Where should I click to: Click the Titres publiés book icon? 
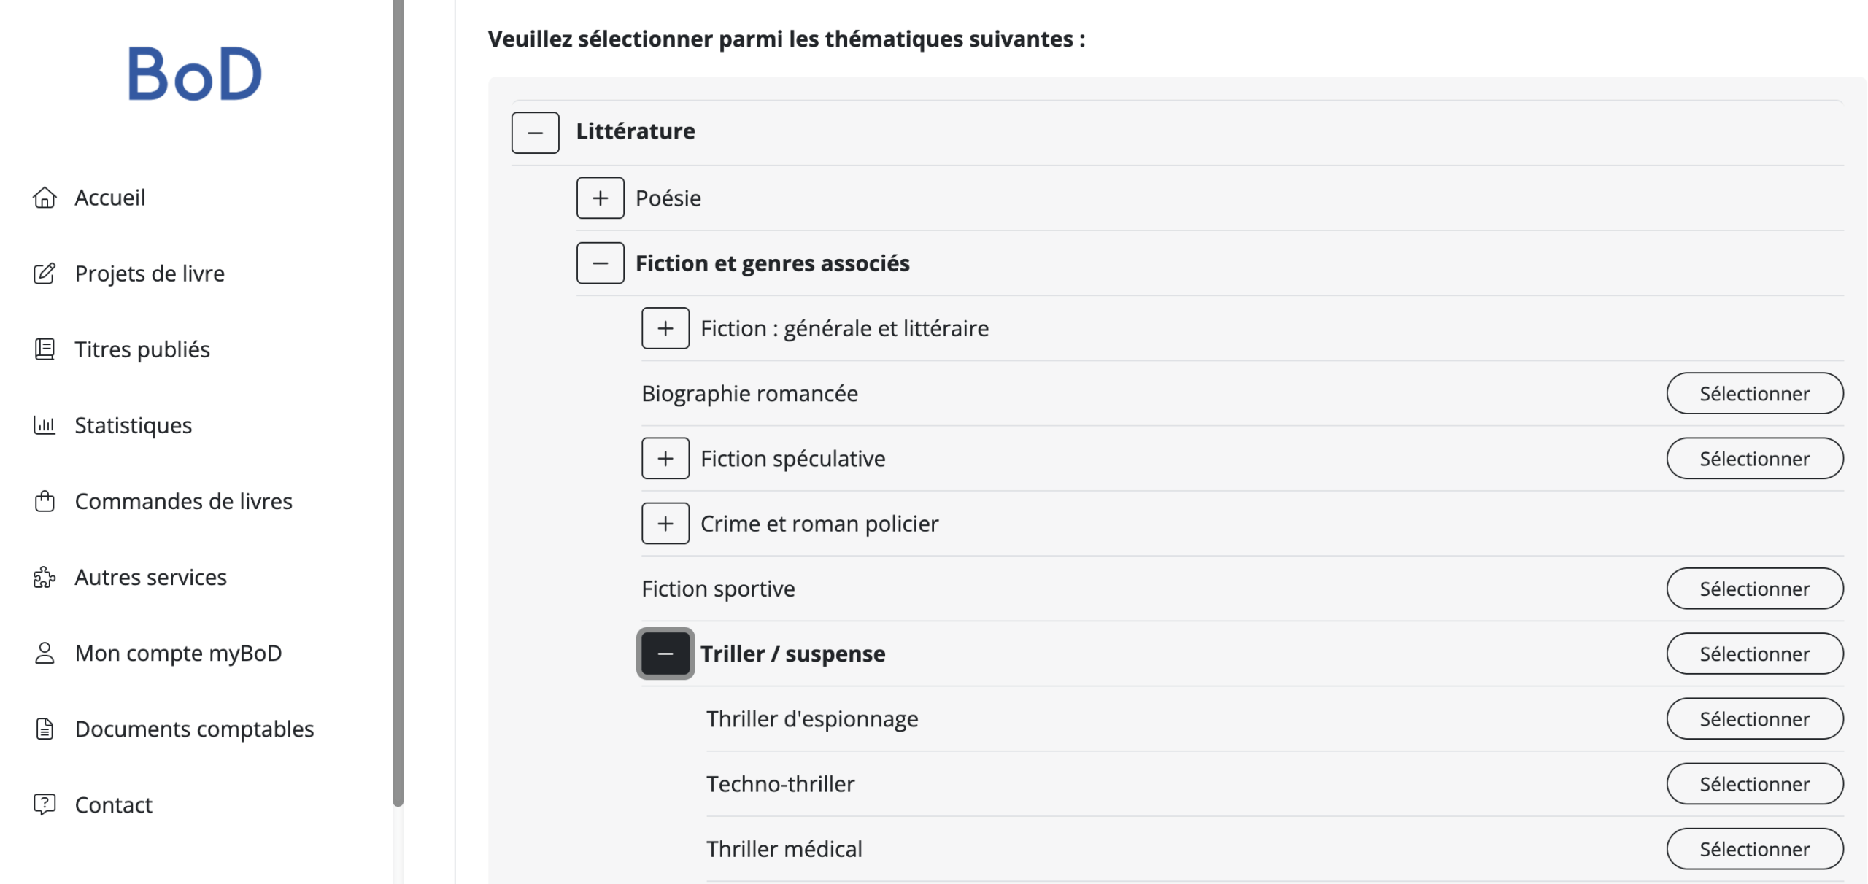(x=45, y=349)
